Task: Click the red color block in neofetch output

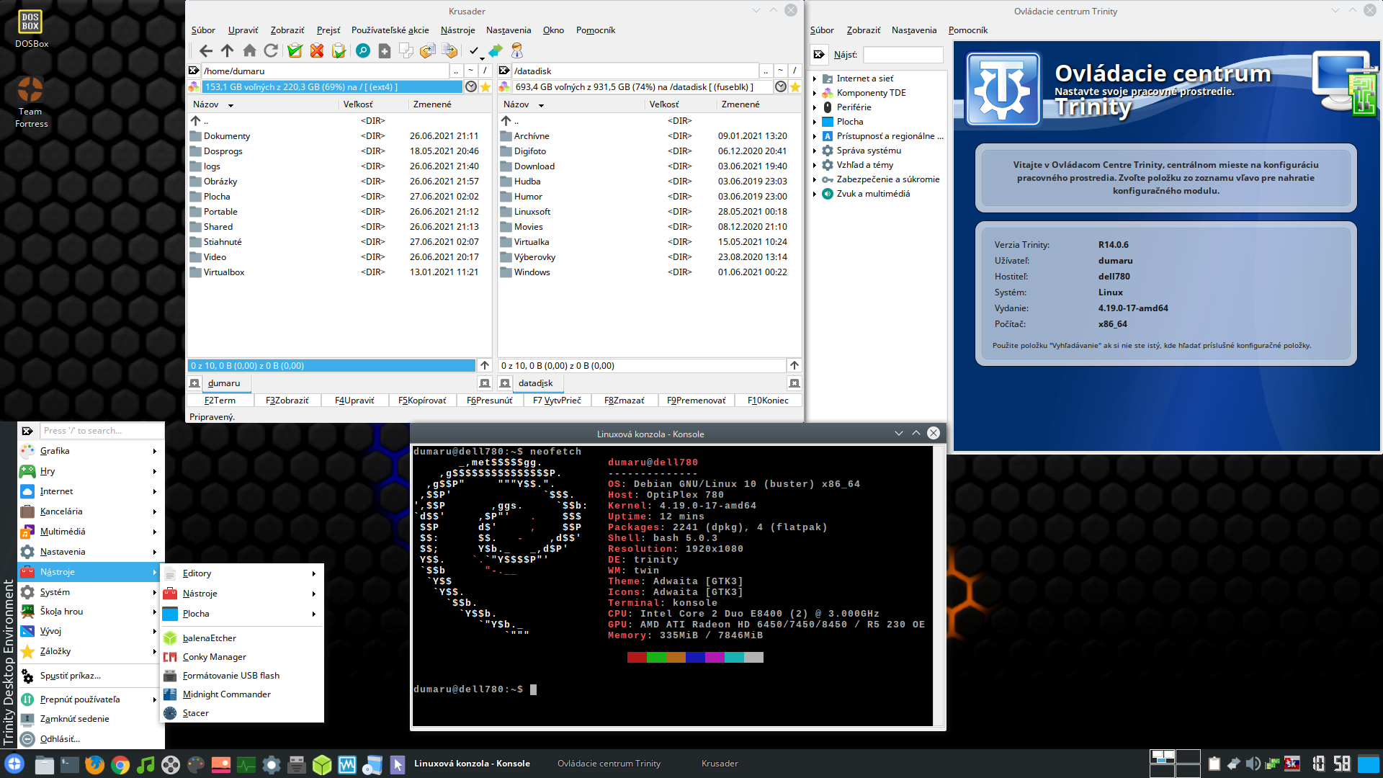Action: [x=637, y=657]
